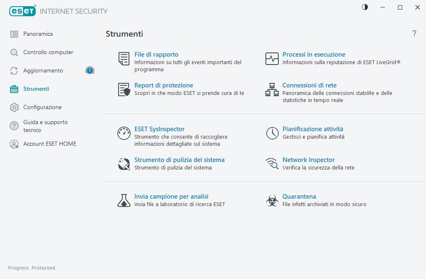Click the File di rapporto document icon
The image size is (426, 279).
tap(124, 59)
